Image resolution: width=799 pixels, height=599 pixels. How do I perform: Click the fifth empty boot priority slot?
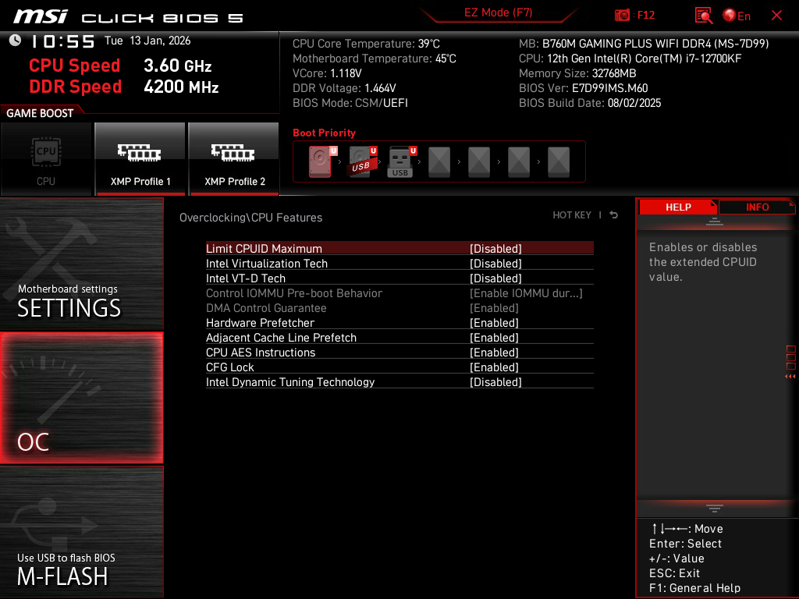click(479, 162)
